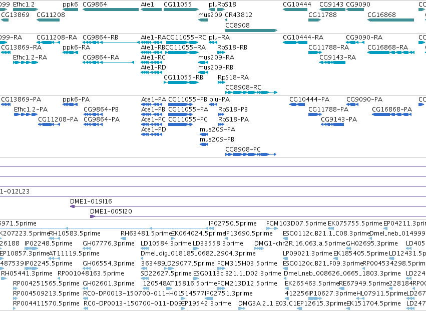Select the Ate1-RD transcript
Screen dimensions: 426x311
point(151,72)
